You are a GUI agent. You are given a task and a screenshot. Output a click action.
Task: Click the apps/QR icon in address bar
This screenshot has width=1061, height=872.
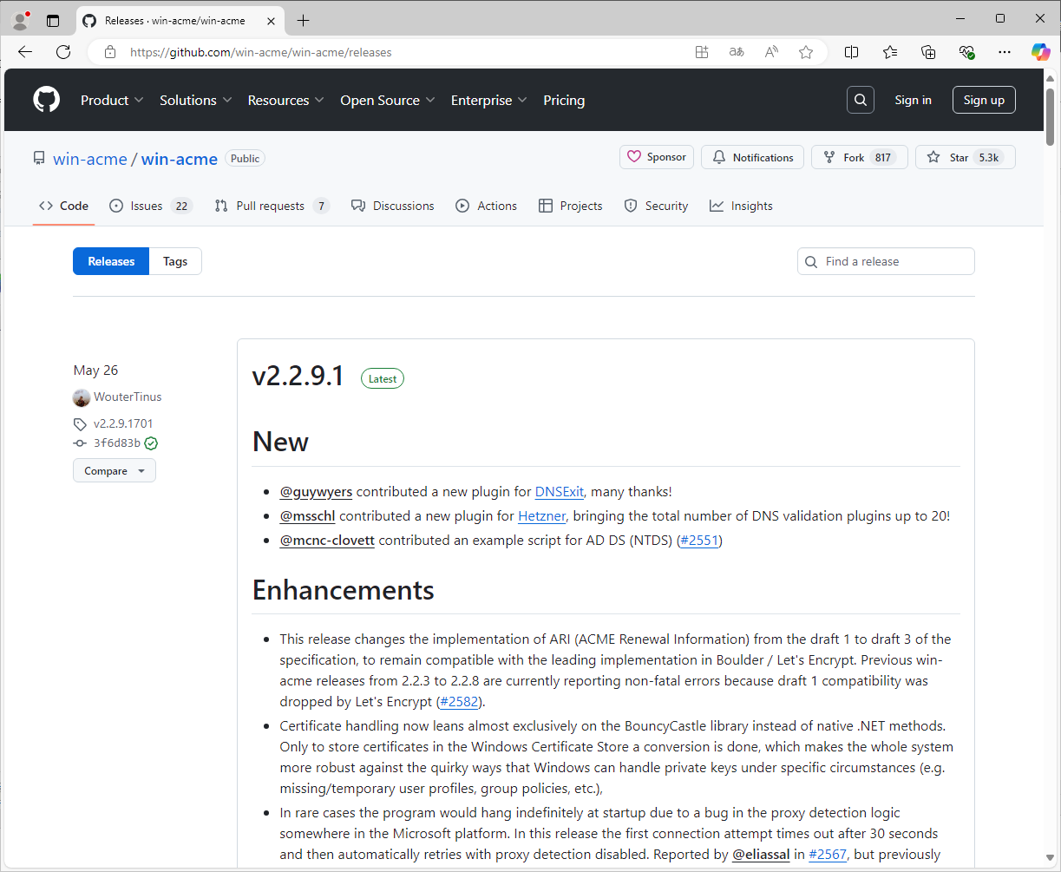702,52
